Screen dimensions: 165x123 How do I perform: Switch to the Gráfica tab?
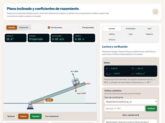click(112, 34)
